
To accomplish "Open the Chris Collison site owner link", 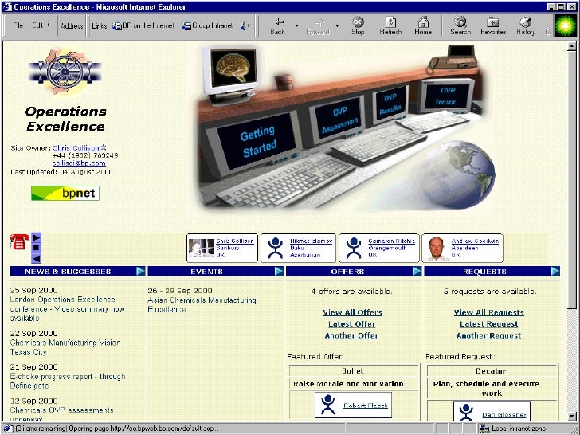I will (76, 148).
